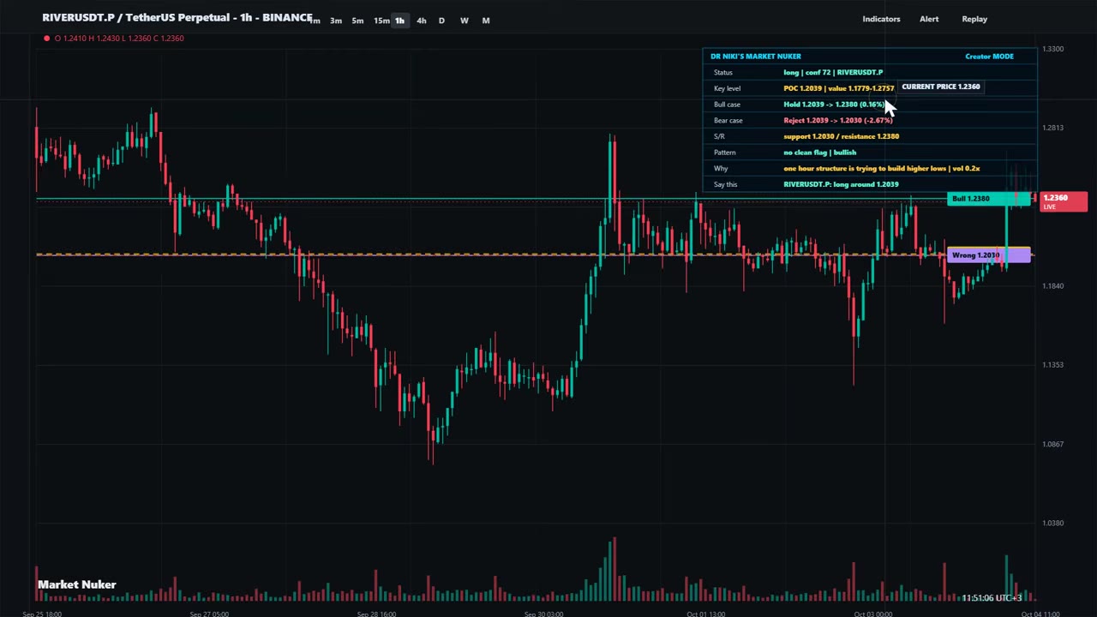
Task: Click the 'one hour structure' Why text
Action: point(881,169)
